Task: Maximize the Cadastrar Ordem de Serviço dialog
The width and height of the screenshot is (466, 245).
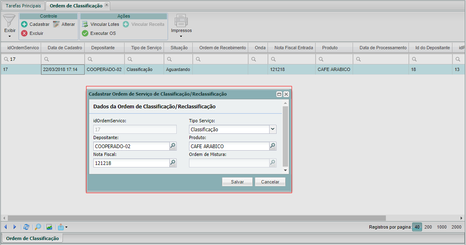Action: 279,94
